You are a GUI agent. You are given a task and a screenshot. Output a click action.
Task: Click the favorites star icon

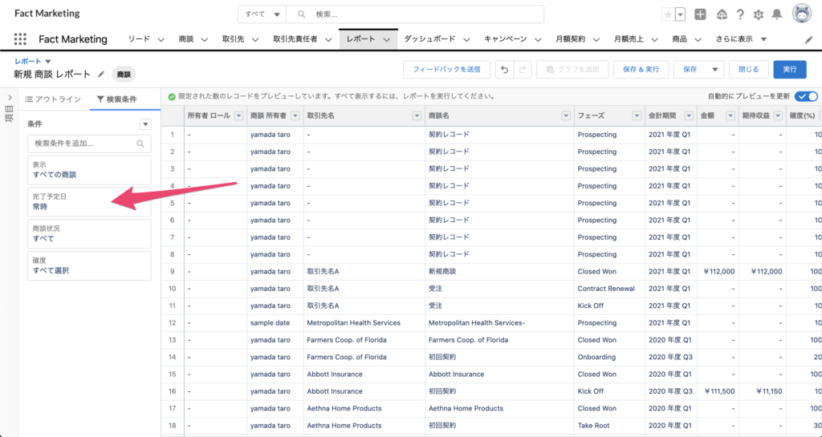668,14
